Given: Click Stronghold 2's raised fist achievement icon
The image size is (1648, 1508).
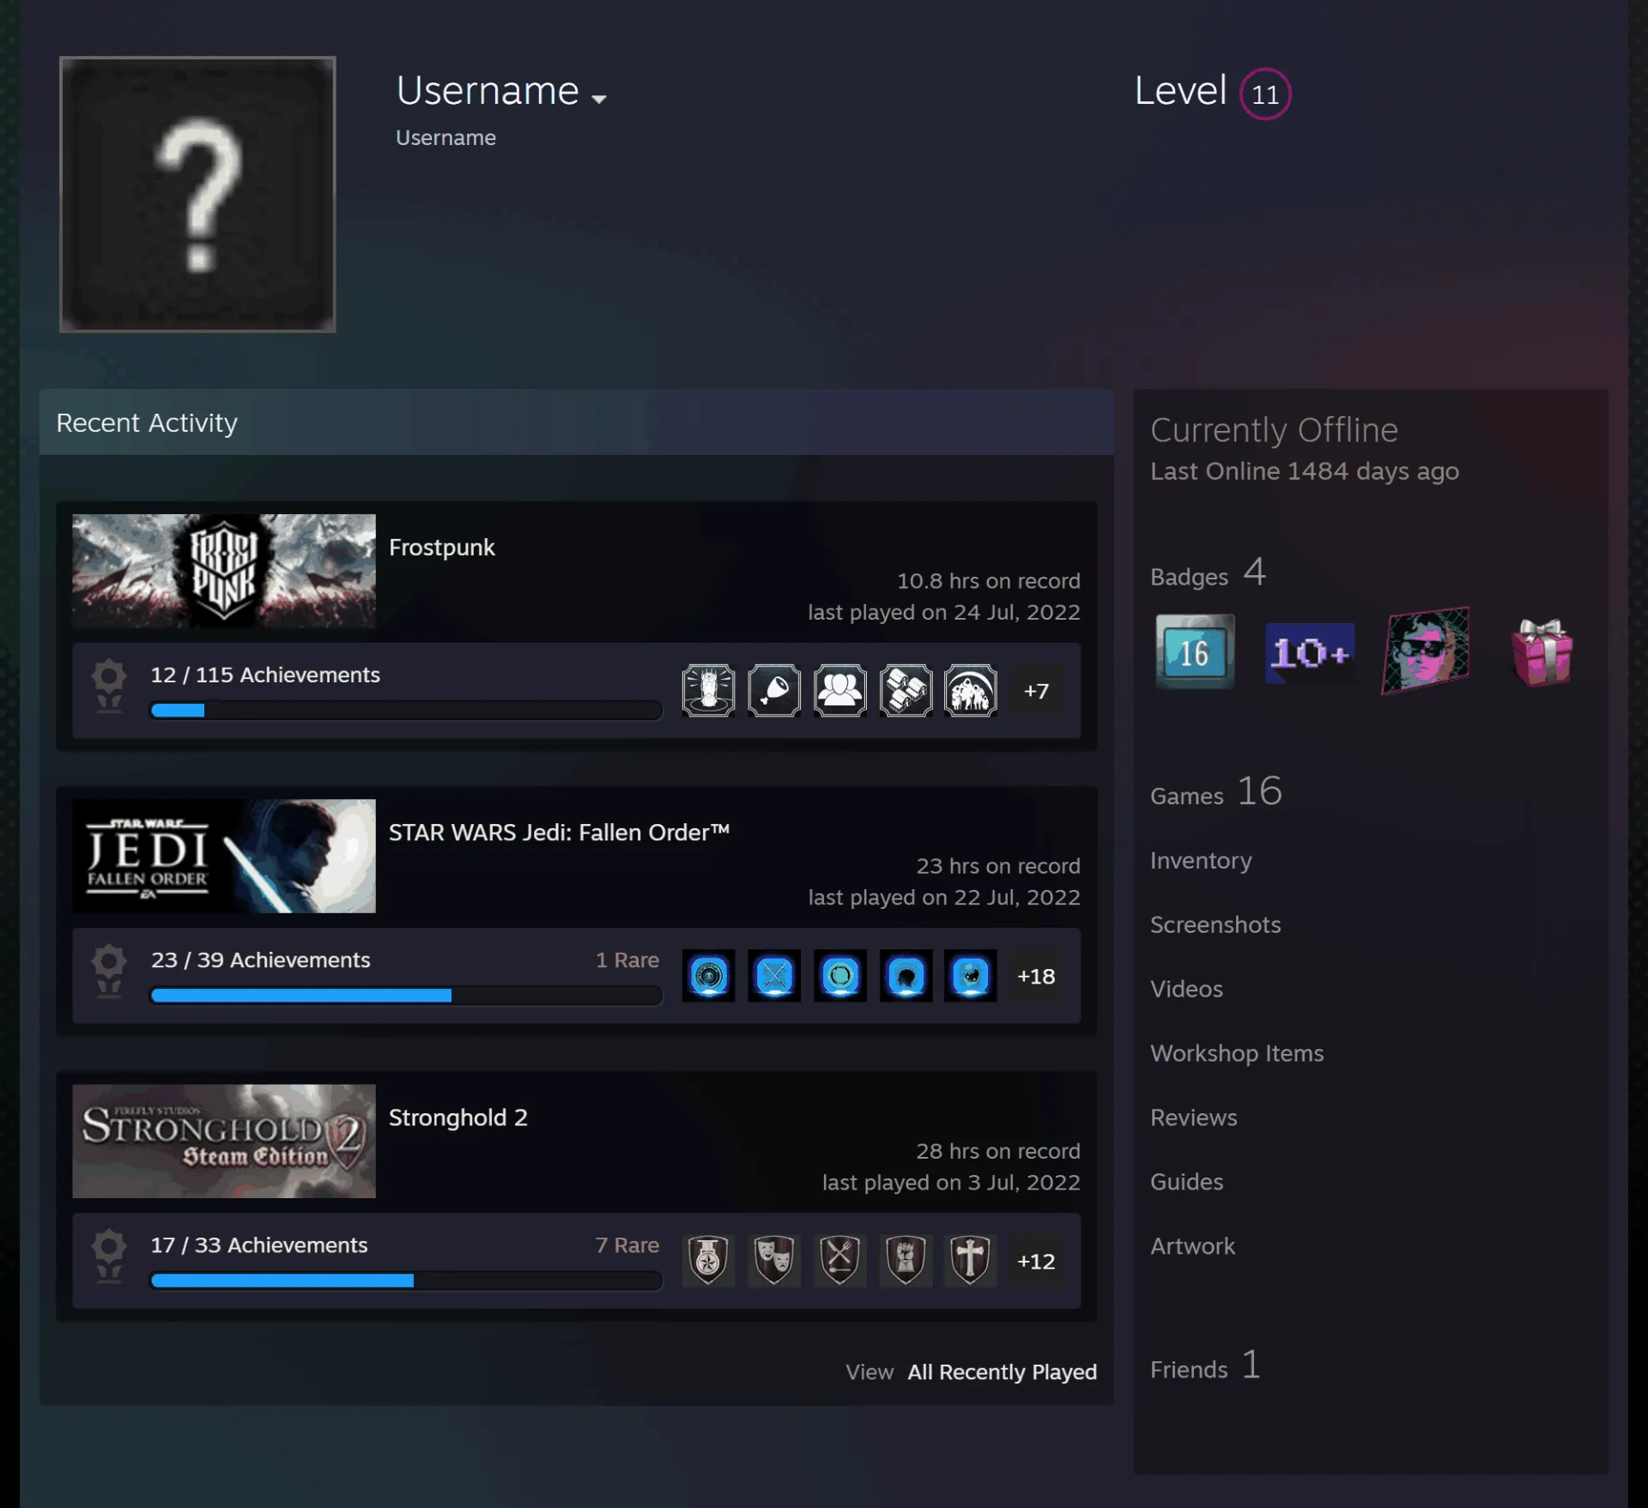Looking at the screenshot, I should [x=906, y=1260].
